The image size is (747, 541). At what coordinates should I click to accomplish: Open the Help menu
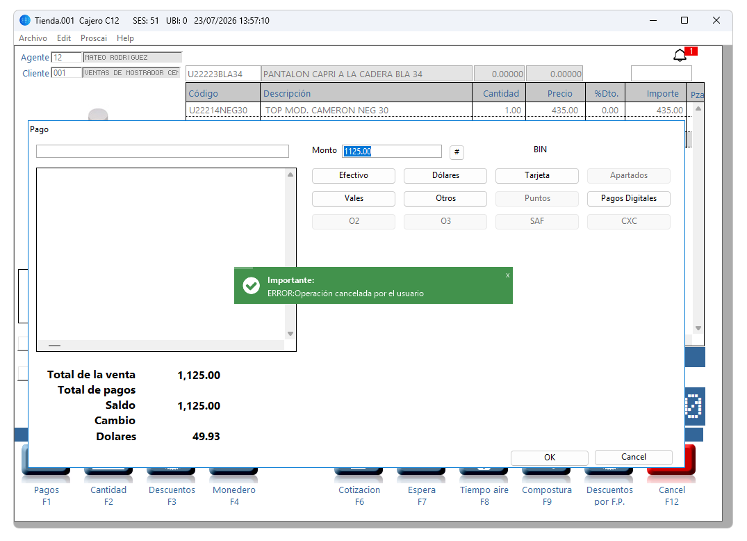125,38
